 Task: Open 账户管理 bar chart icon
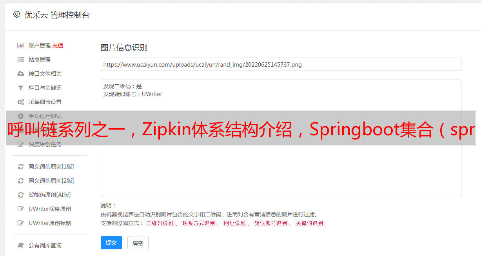coord(21,45)
